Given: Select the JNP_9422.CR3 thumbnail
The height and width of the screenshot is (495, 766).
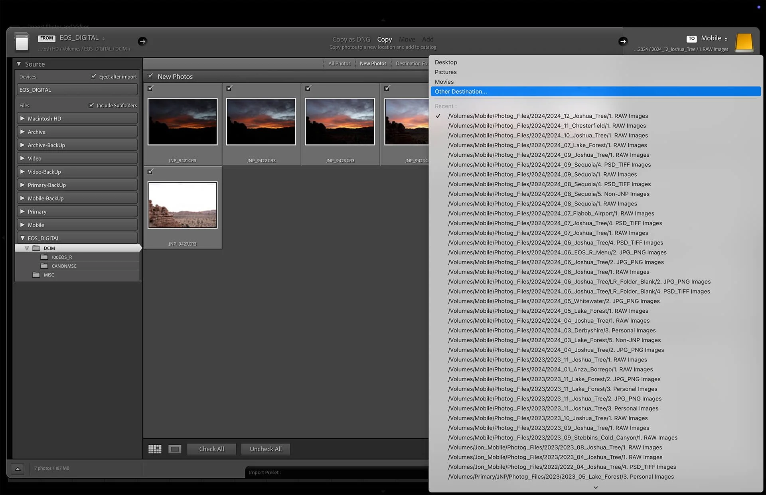Looking at the screenshot, I should [261, 122].
